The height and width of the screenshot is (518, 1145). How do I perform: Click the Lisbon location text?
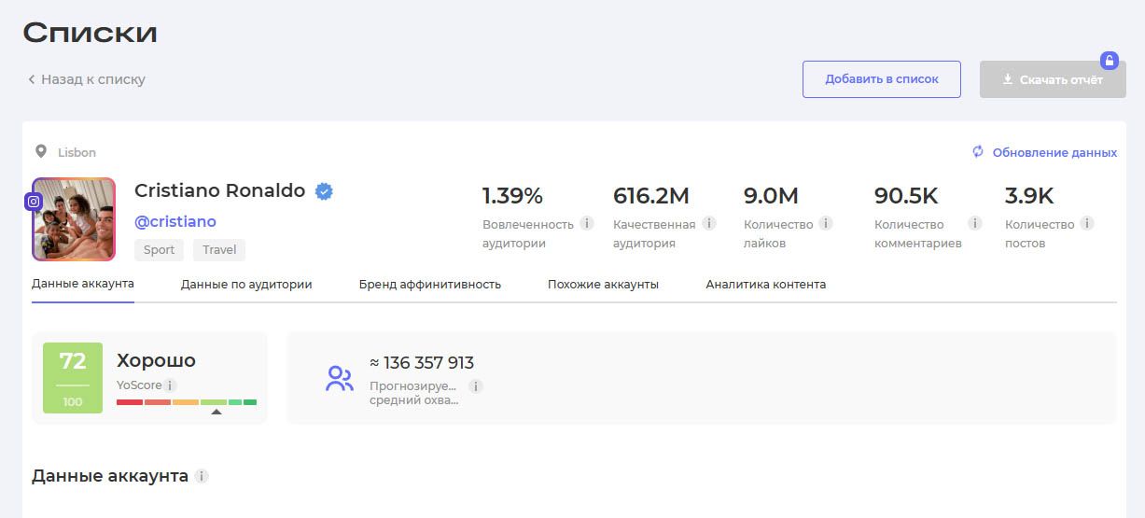(x=77, y=152)
